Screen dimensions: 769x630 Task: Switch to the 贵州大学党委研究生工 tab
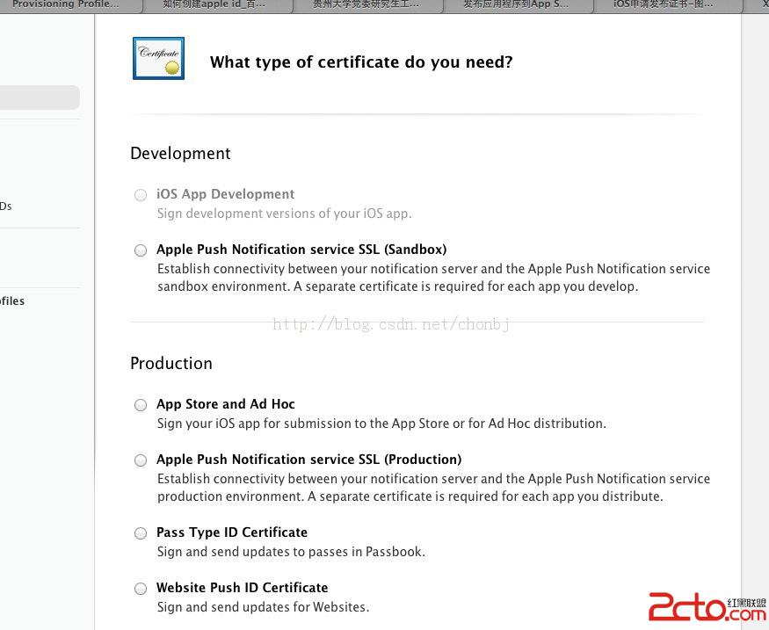[368, 5]
